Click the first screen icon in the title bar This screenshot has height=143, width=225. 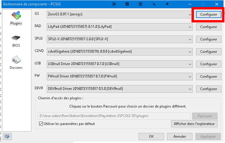click(114, 4)
